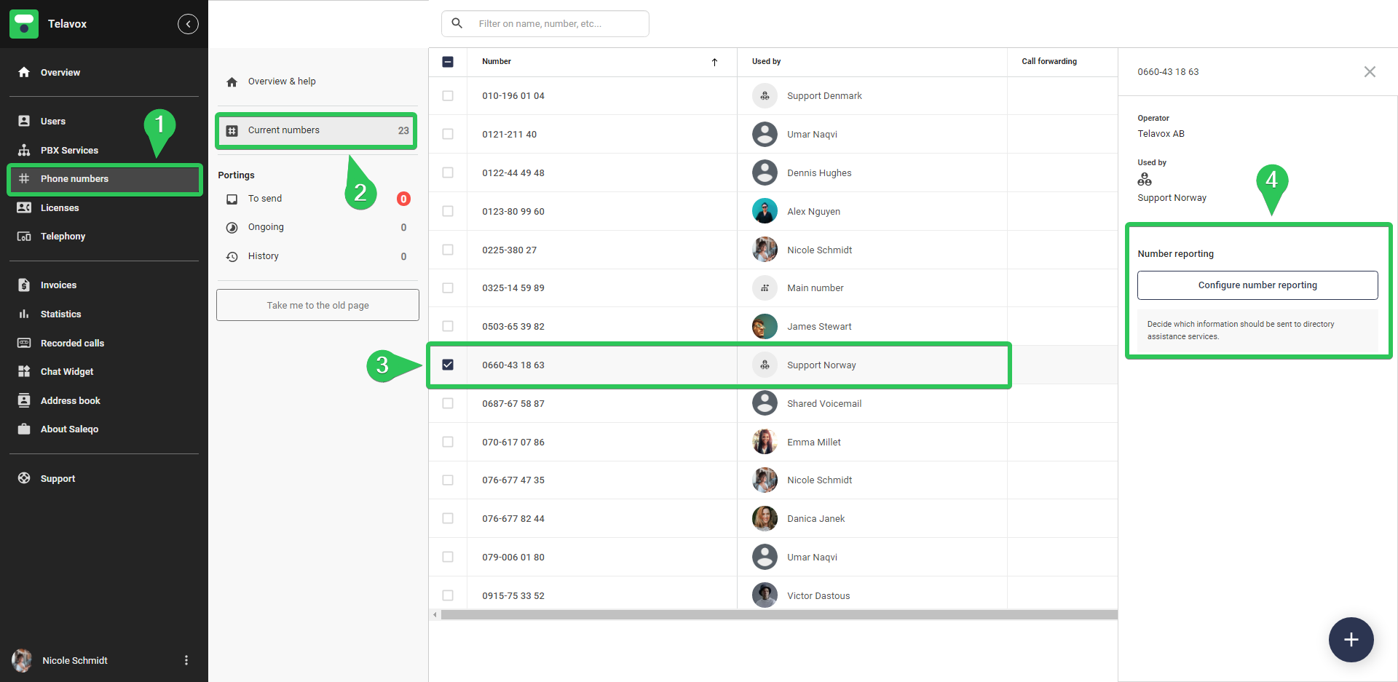Toggle the select-all checkbox in the header

click(x=448, y=62)
